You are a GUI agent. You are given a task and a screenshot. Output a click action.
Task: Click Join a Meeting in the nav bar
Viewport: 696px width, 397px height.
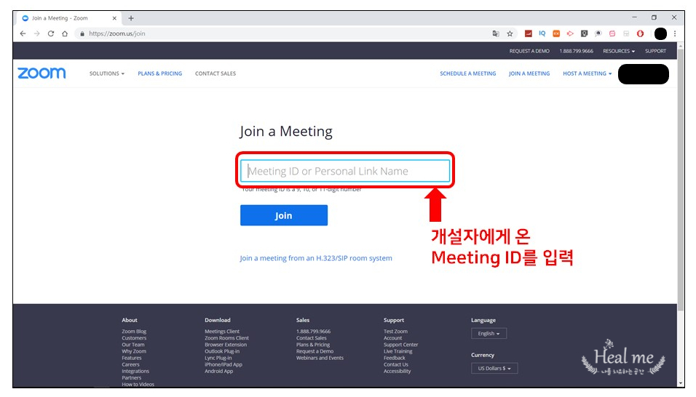(529, 73)
